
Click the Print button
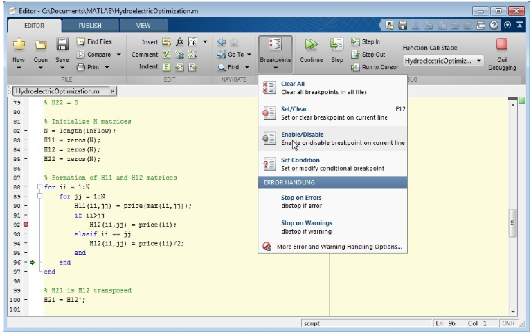[x=89, y=67]
